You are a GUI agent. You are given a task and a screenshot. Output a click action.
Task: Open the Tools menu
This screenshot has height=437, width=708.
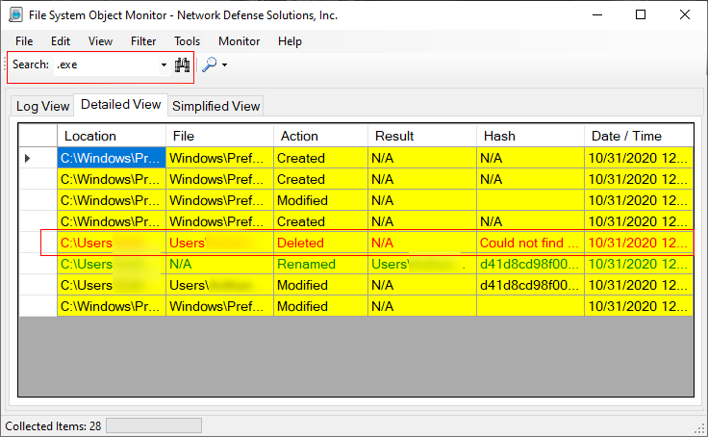point(187,41)
